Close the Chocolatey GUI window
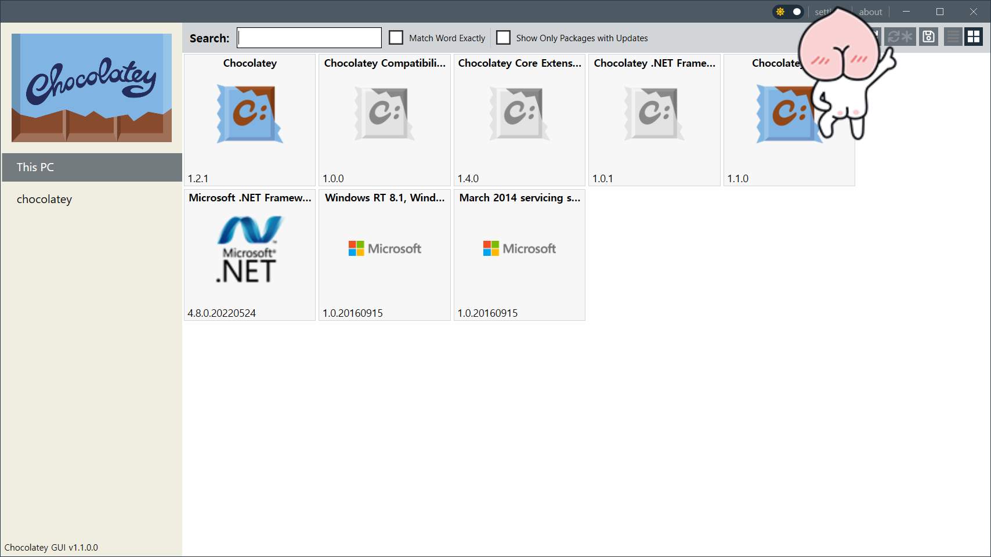The width and height of the screenshot is (991, 557). (x=974, y=12)
